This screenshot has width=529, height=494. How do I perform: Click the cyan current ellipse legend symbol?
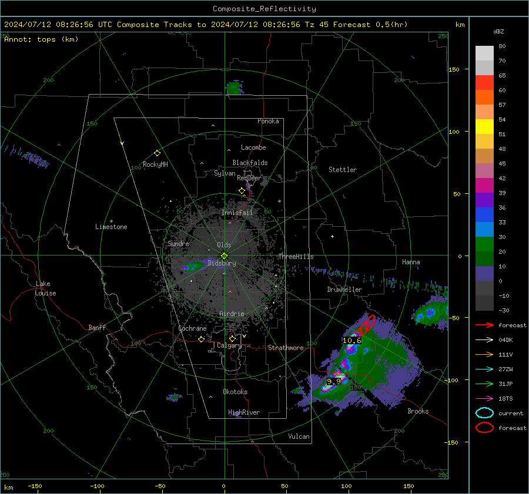(484, 413)
